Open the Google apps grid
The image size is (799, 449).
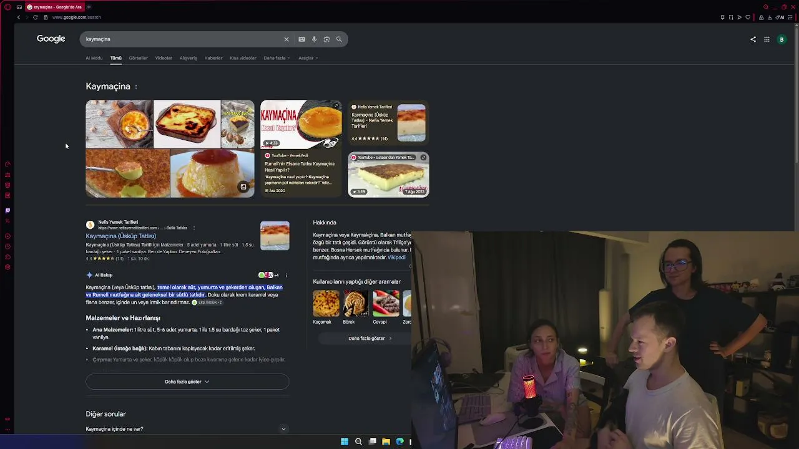coord(767,39)
